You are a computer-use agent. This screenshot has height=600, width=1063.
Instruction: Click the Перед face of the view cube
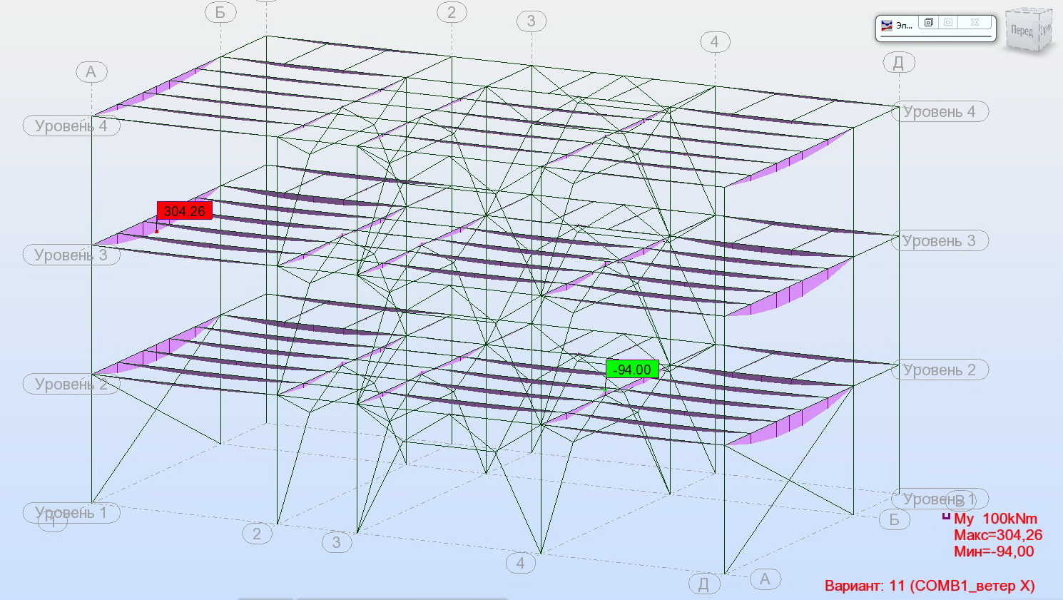(x=1022, y=31)
